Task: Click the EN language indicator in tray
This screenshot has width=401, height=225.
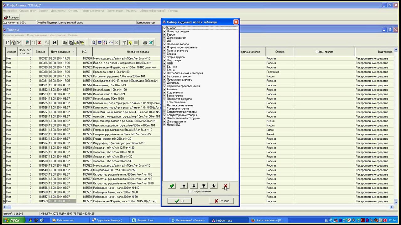Action: tap(326, 220)
